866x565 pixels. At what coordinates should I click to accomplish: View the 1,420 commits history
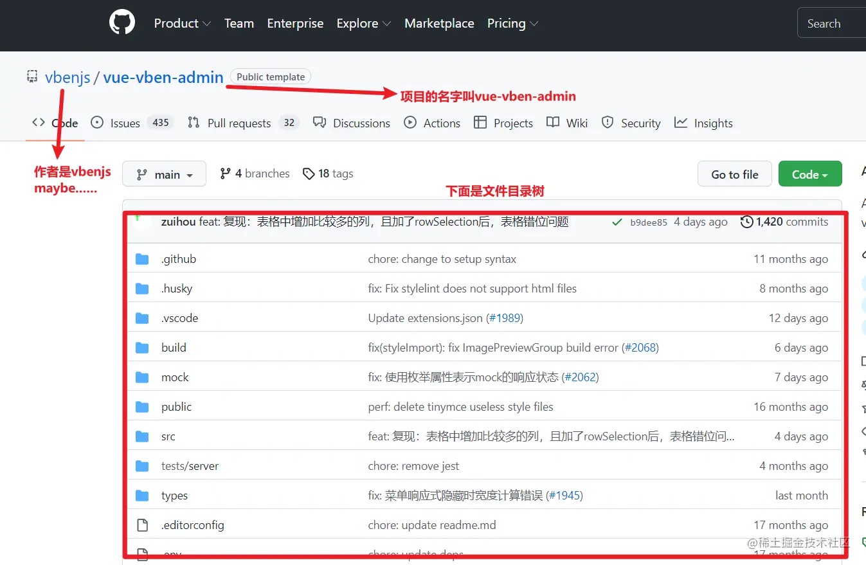(x=784, y=222)
